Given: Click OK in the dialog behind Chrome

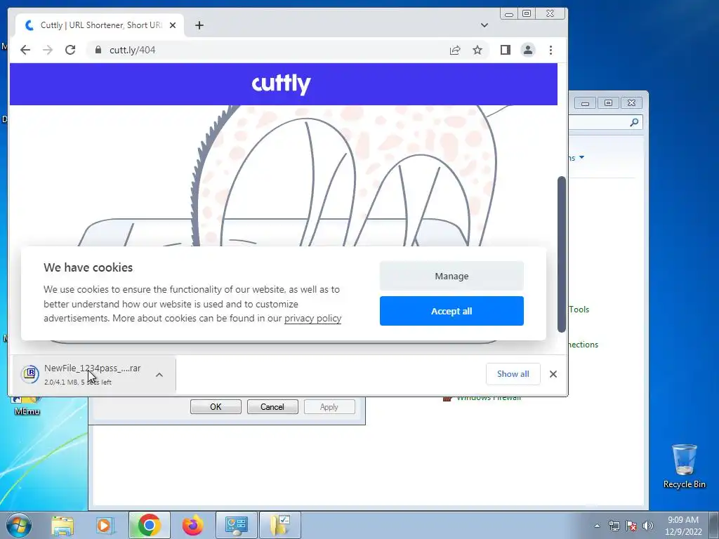Looking at the screenshot, I should click(x=216, y=407).
